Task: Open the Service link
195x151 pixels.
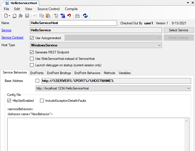Action: (6, 30)
